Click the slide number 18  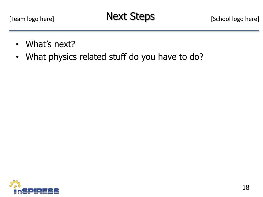246,188
